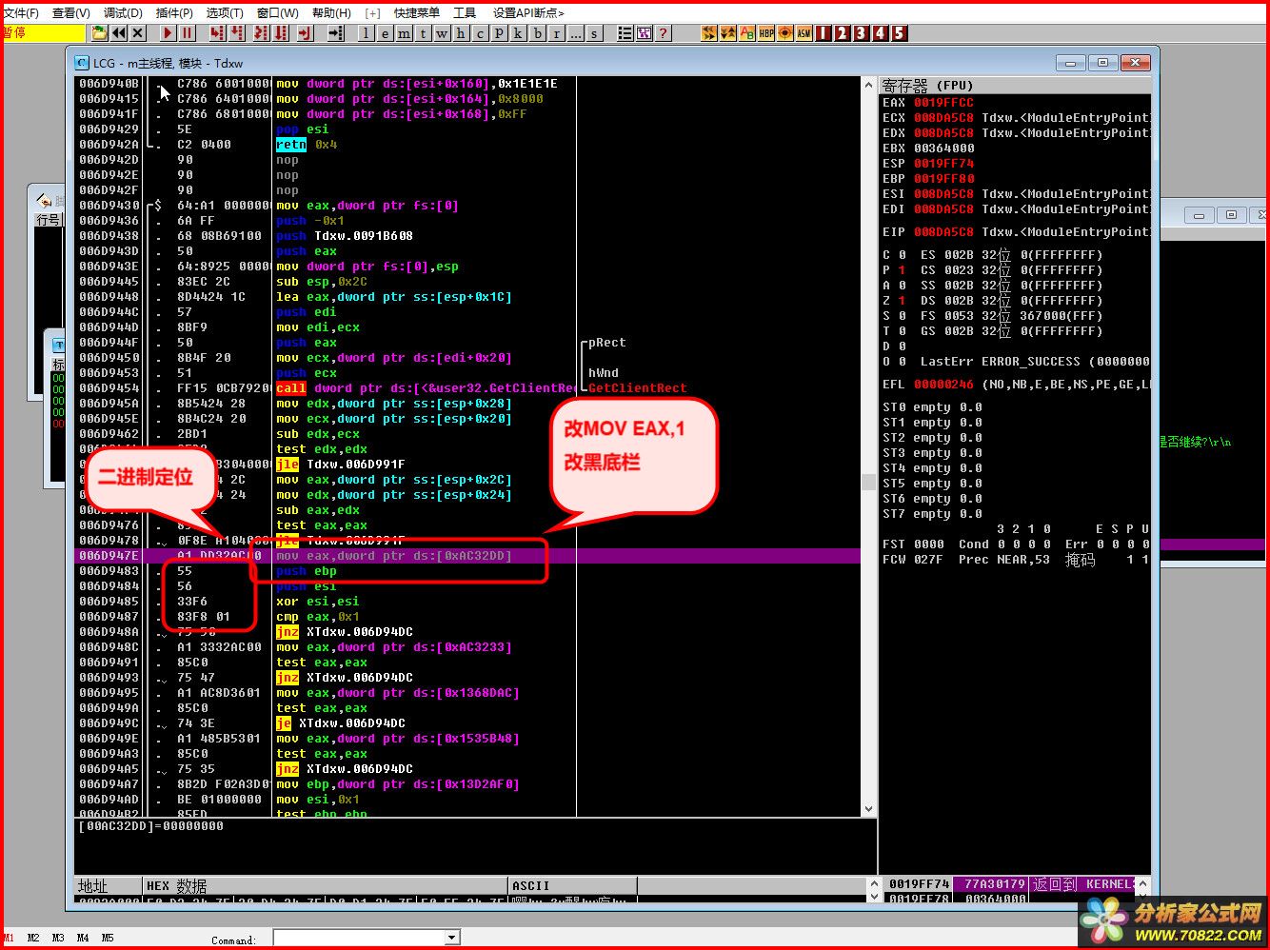Click the Trace into toolbar icon
1270x950 pixels.
[x=262, y=33]
